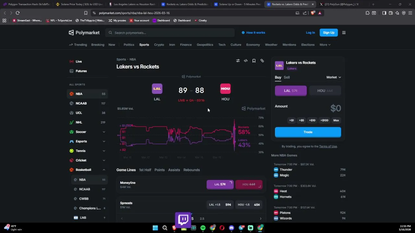Click the Trade button
The width and height of the screenshot is (415, 233).
[308, 132]
